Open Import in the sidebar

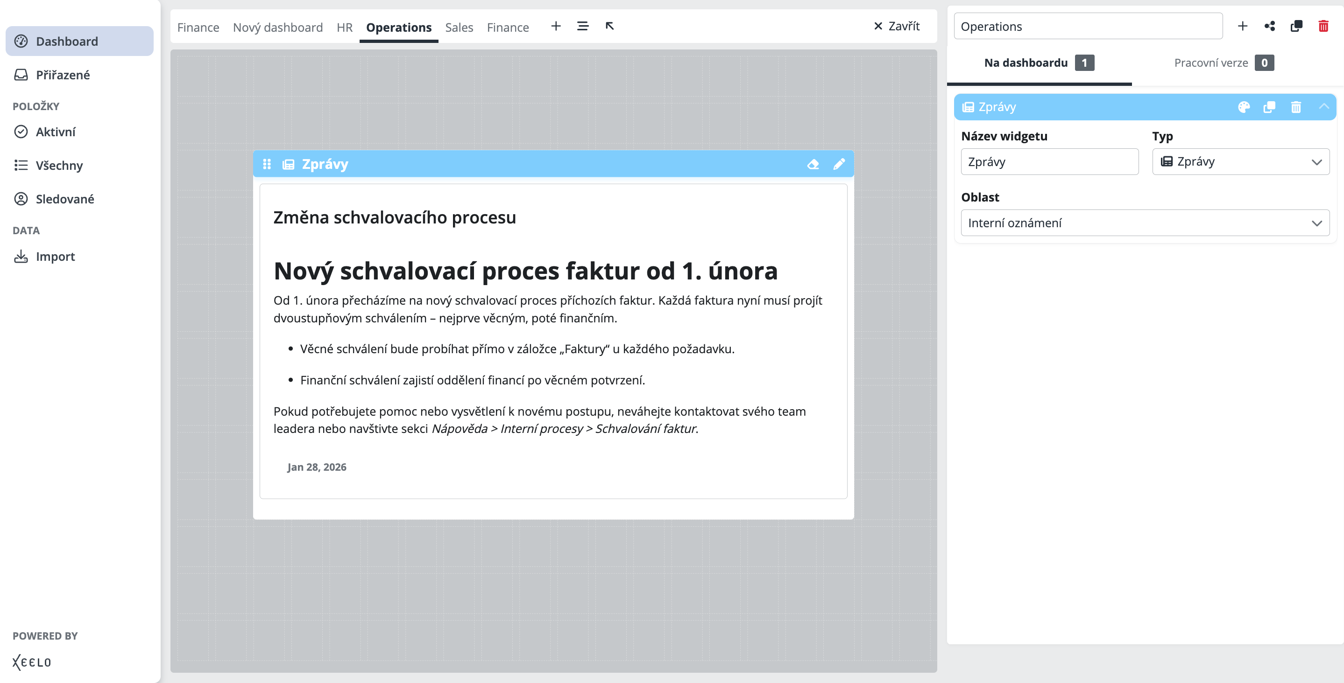tap(55, 257)
